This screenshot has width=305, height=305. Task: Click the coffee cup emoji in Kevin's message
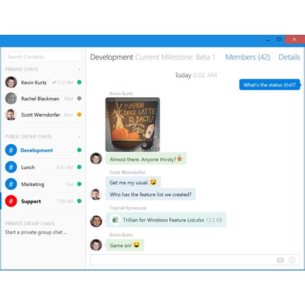[x=180, y=158]
